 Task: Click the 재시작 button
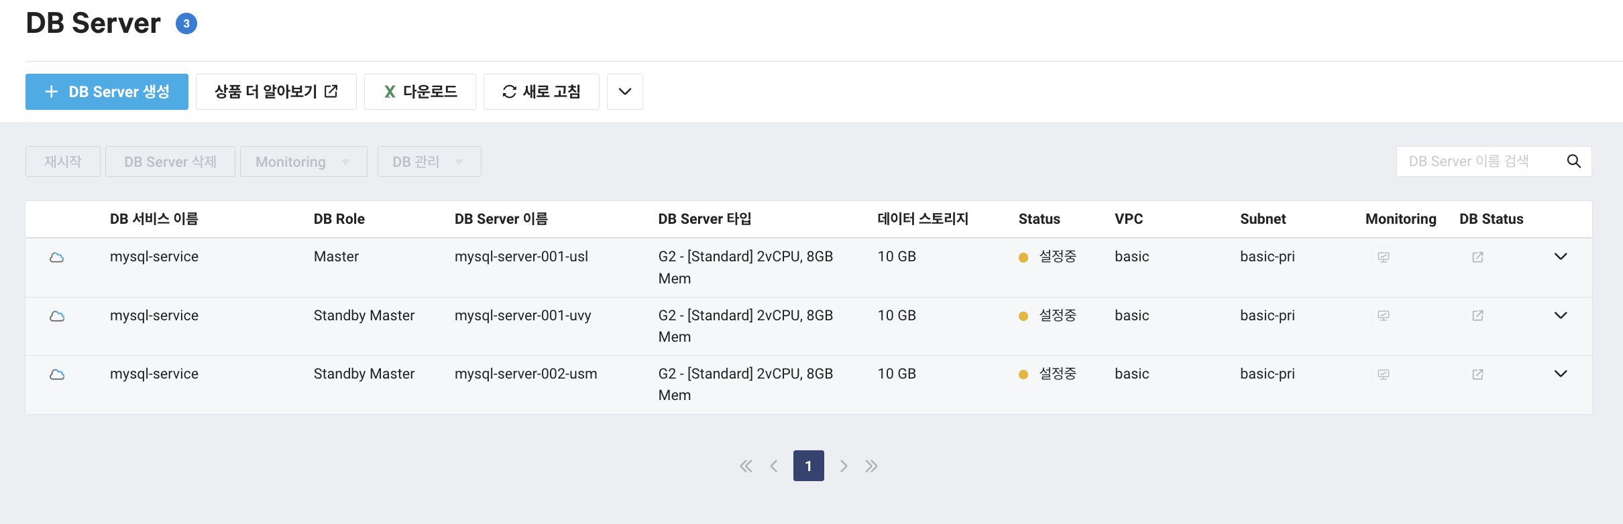[x=62, y=161]
